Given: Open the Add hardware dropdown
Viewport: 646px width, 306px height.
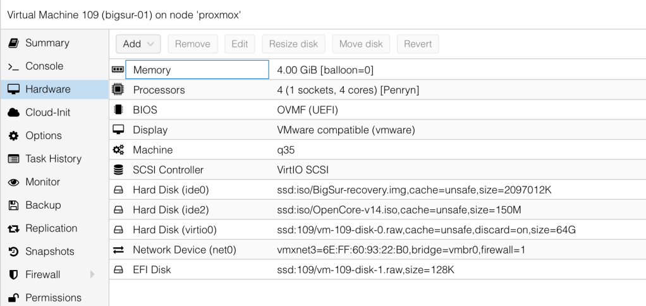Looking at the screenshot, I should pyautogui.click(x=138, y=44).
